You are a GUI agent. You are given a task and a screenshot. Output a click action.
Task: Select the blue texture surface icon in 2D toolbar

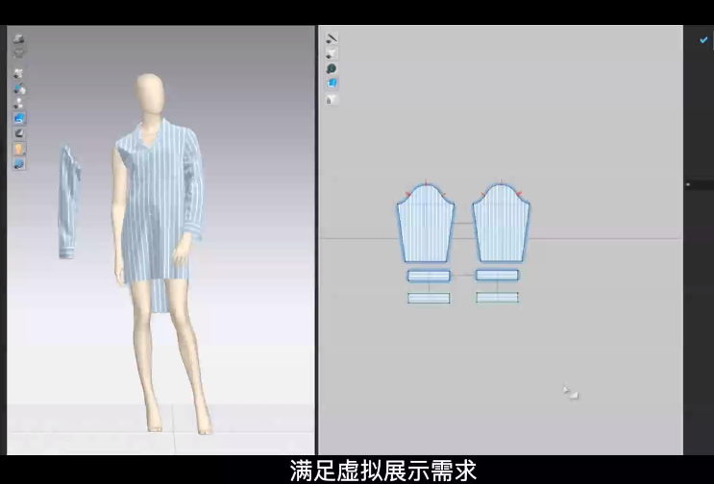coord(332,84)
